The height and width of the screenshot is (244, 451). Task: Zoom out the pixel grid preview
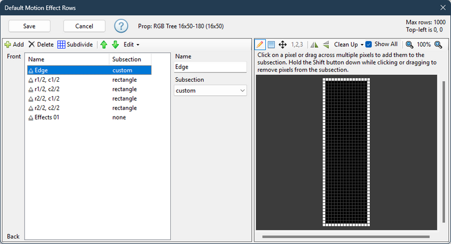(x=409, y=45)
